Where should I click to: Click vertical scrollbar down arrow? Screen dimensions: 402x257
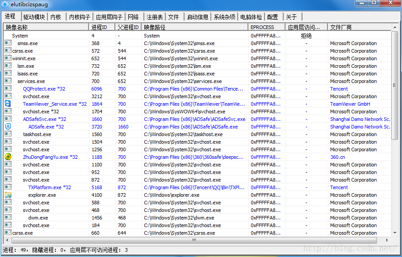(395, 233)
